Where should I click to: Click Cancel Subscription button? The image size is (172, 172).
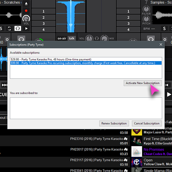tap(147, 123)
